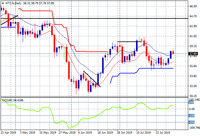Click the 18 Jun 2019 date label

(105, 133)
